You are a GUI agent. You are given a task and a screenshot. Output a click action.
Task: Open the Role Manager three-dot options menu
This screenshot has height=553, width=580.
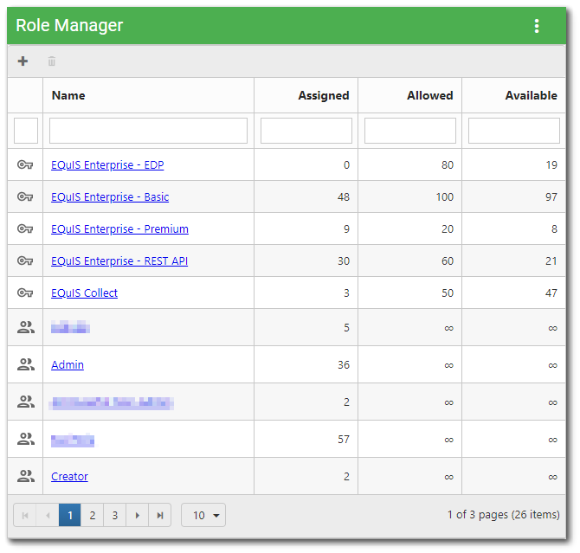537,26
